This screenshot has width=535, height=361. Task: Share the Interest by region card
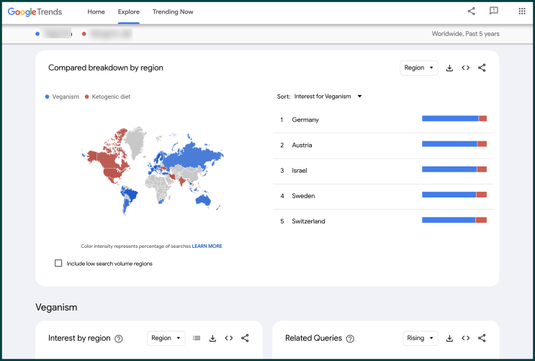245,338
